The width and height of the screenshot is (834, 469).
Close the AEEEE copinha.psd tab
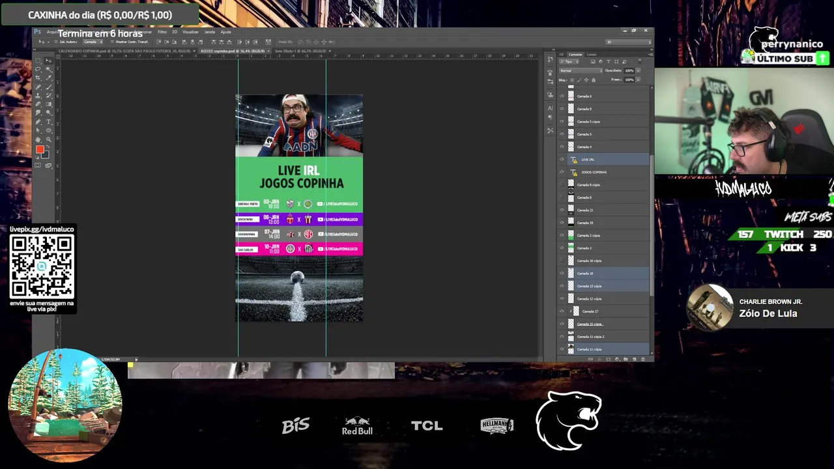pos(268,51)
